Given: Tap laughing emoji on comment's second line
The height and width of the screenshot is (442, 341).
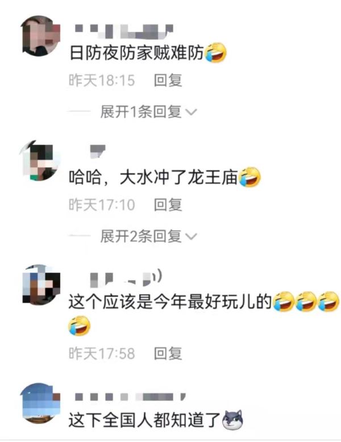Looking at the screenshot, I should pos(79,326).
